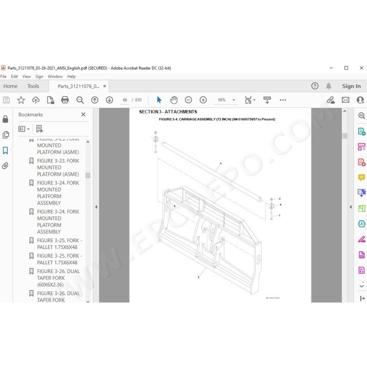The width and height of the screenshot is (367, 367).
Task: Open the Fill & Sign pen tool
Action: click(362, 239)
